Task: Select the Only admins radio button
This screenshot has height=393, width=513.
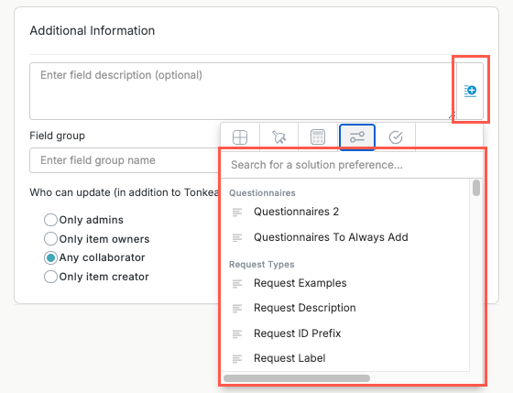Action: [50, 220]
